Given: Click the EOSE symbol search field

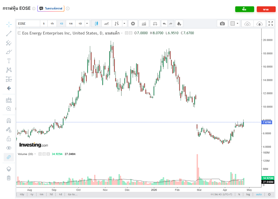Looking at the screenshot, I should tap(28, 24).
